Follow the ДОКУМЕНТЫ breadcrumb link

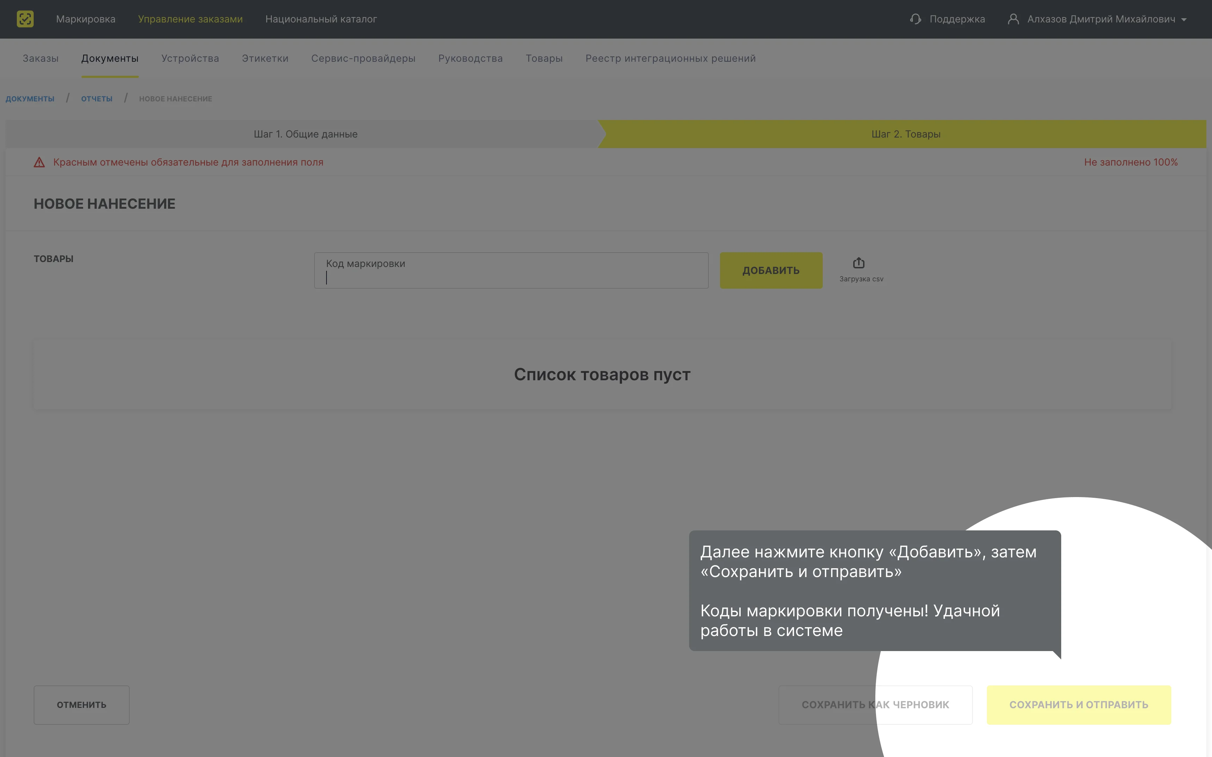30,99
